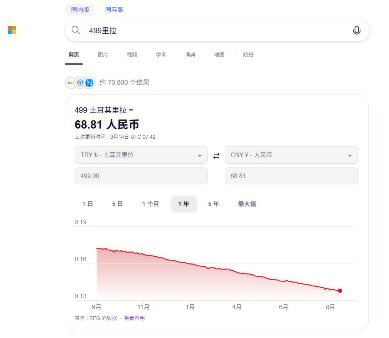Select the 1 年 chart range

coord(183,204)
